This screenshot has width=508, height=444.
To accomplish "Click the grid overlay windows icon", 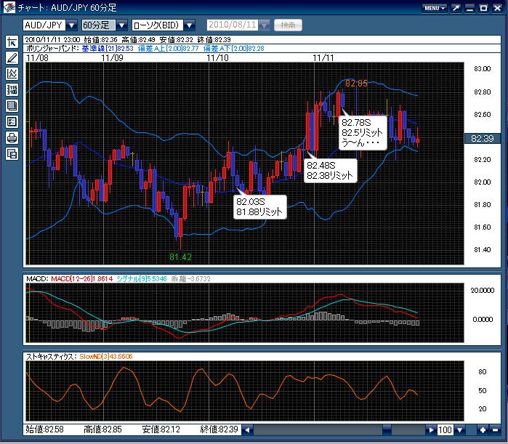I will point(12,106).
